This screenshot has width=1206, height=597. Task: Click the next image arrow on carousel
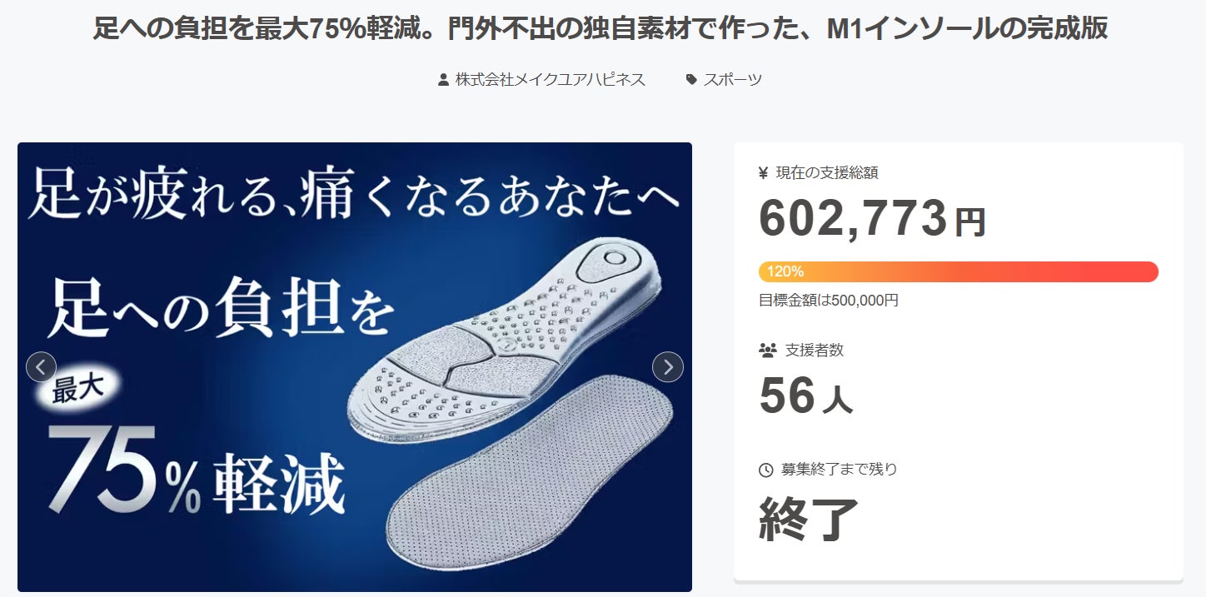click(668, 367)
